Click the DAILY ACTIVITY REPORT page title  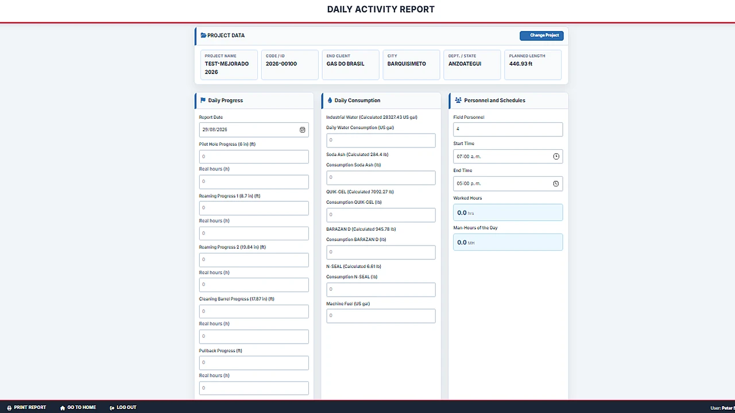click(381, 9)
